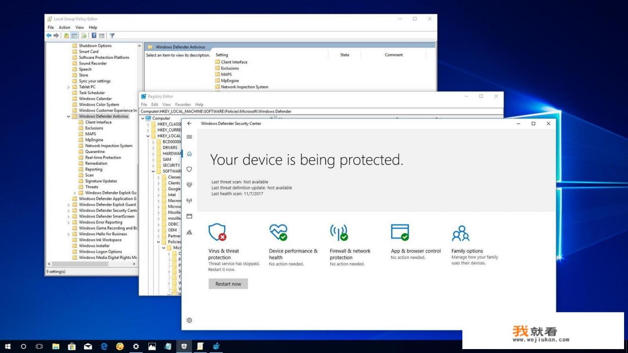628x353 pixels.
Task: Collapse the Computer node in Registry Editor
Action: tap(142, 118)
